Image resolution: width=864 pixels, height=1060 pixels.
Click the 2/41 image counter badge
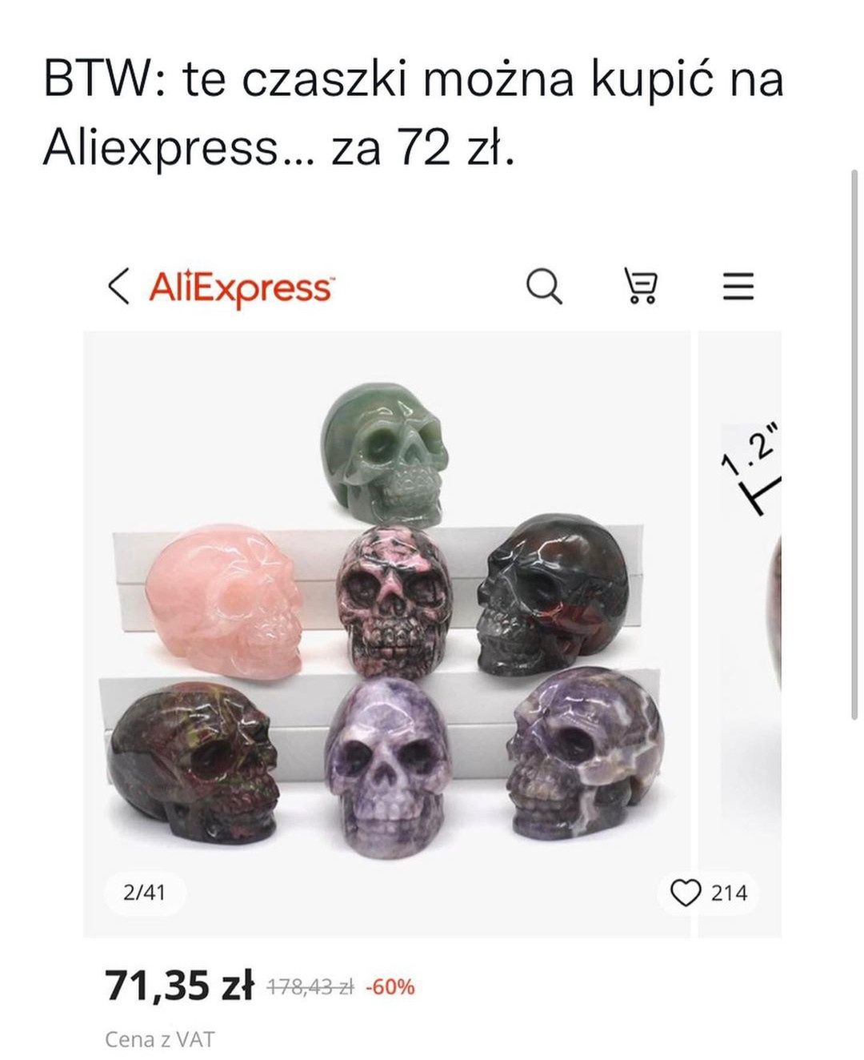(x=145, y=892)
